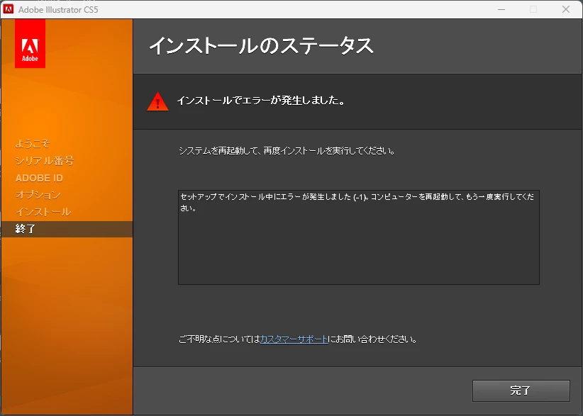Minimize the Adobe Illustrator CS5 installer window
Image resolution: width=583 pixels, height=416 pixels.
(501, 9)
